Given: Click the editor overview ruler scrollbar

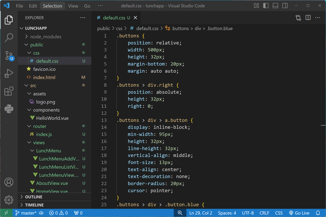Looking at the screenshot, I should (323, 120).
